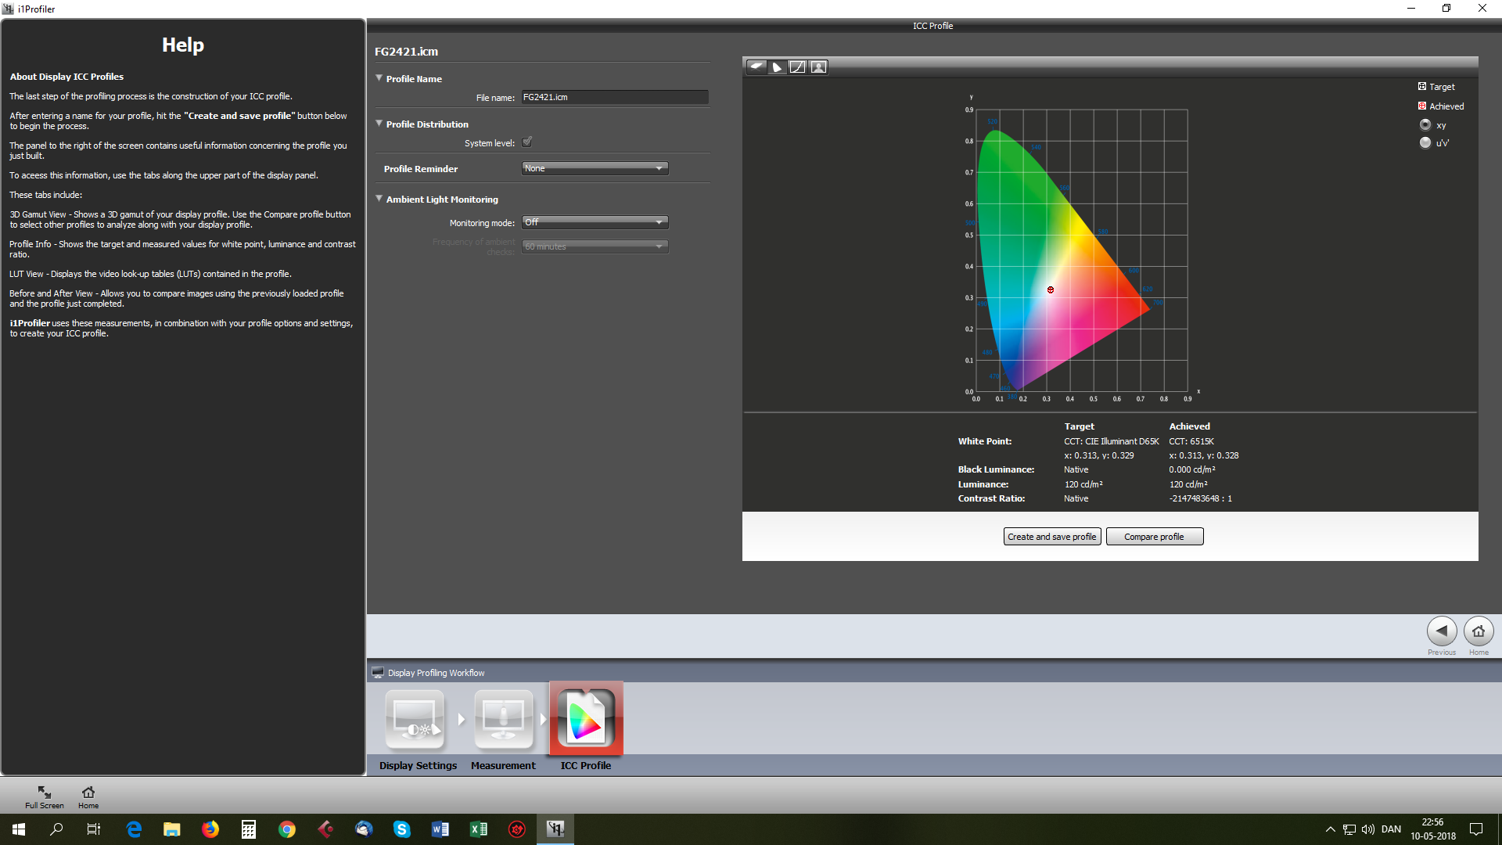The height and width of the screenshot is (845, 1502).
Task: Switch to the Profile Info chromaticity tab icon
Action: click(x=777, y=67)
